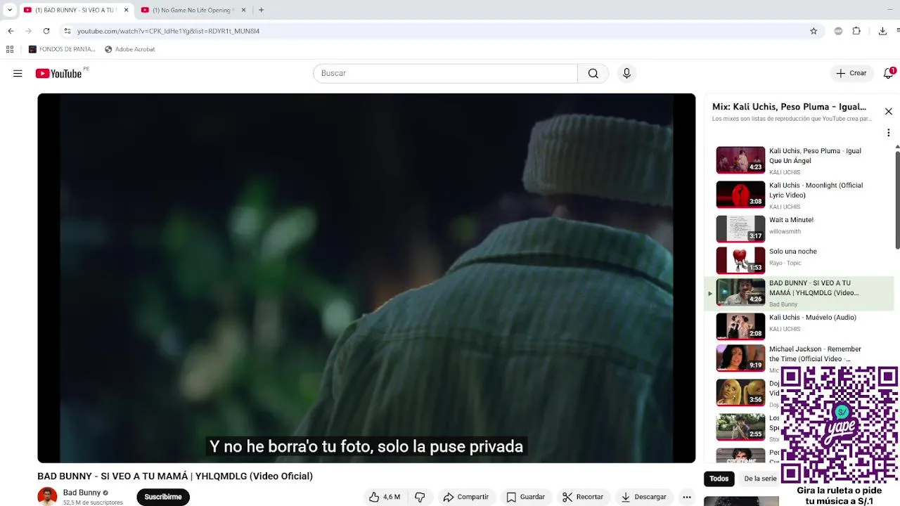900x506 pixels.
Task: Open the Mix playlist options menu
Action: [888, 133]
